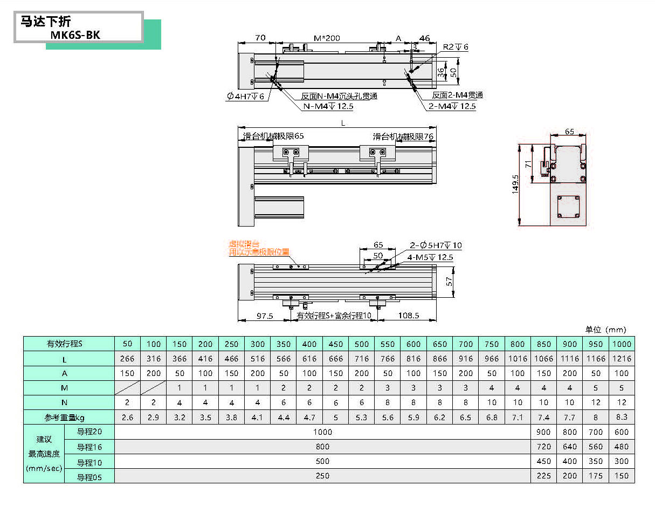Click the 导程20 row label

point(89,432)
